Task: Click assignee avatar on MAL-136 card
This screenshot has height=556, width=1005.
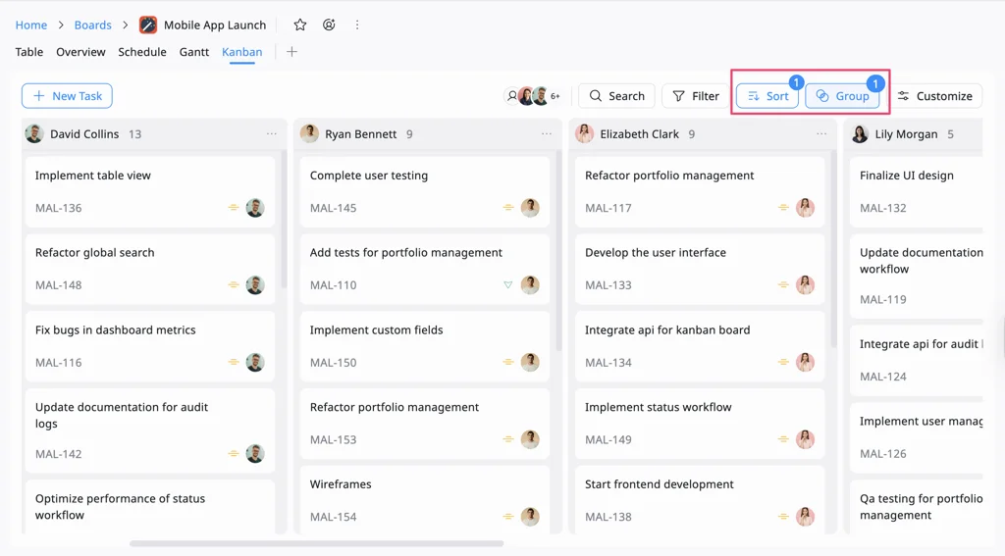Action: (x=255, y=208)
